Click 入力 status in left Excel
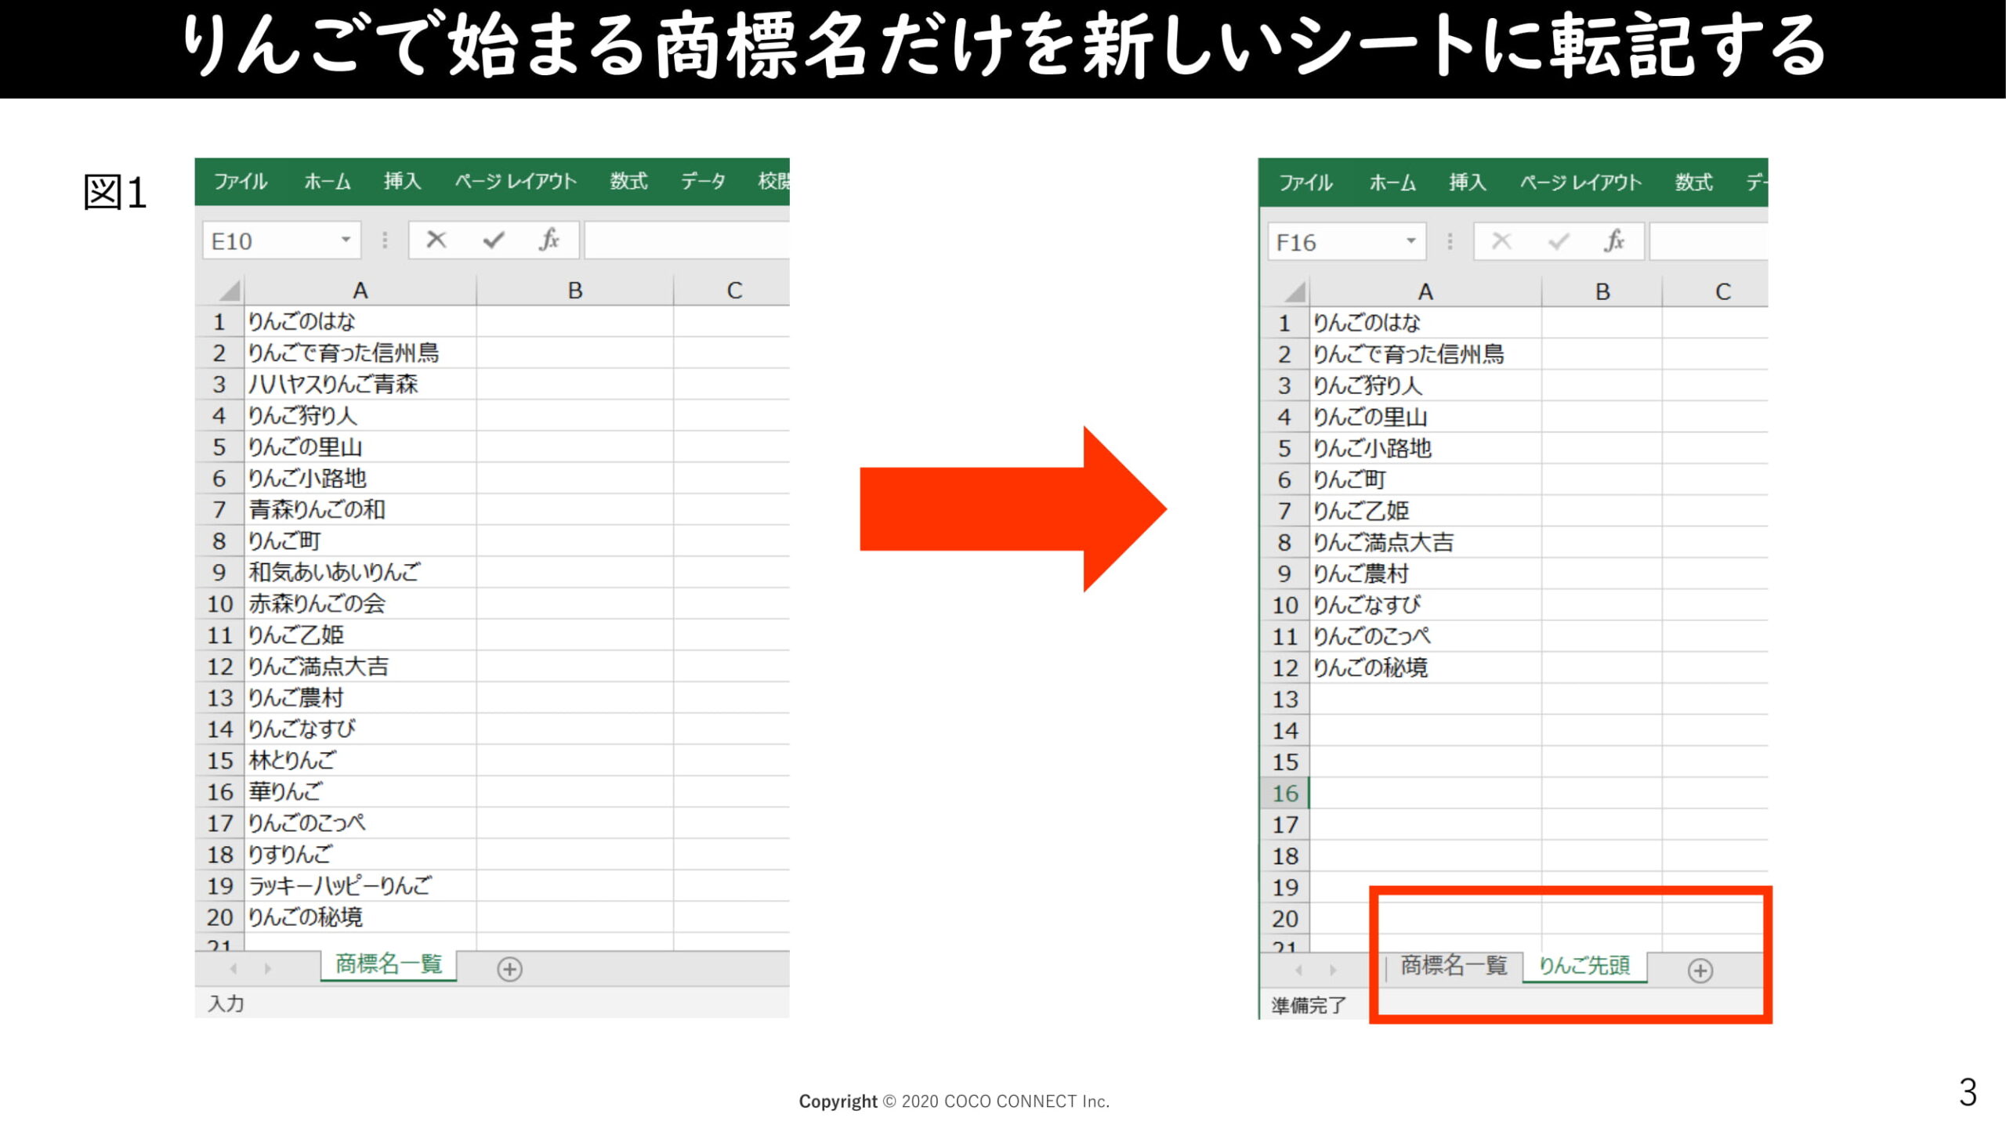 (x=226, y=1003)
